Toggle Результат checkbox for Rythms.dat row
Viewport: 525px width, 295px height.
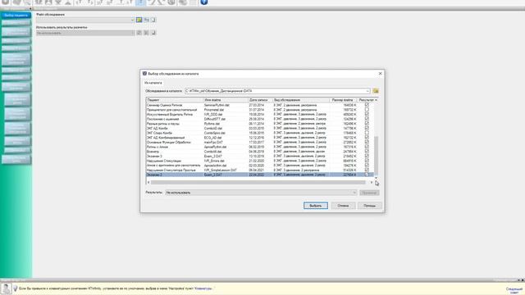[367, 124]
